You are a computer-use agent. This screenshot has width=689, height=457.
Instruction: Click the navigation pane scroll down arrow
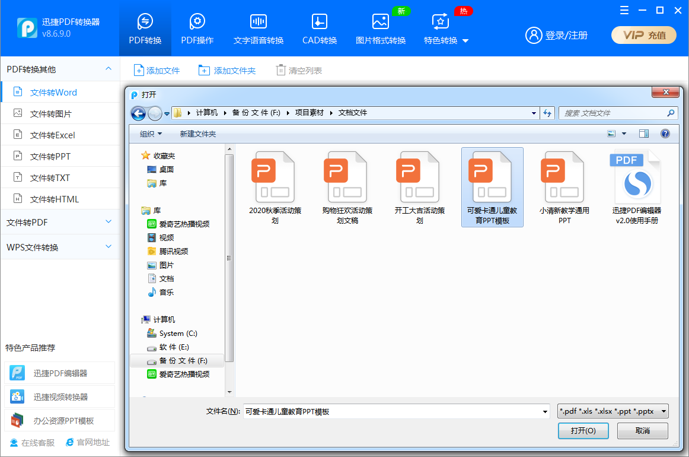click(229, 392)
